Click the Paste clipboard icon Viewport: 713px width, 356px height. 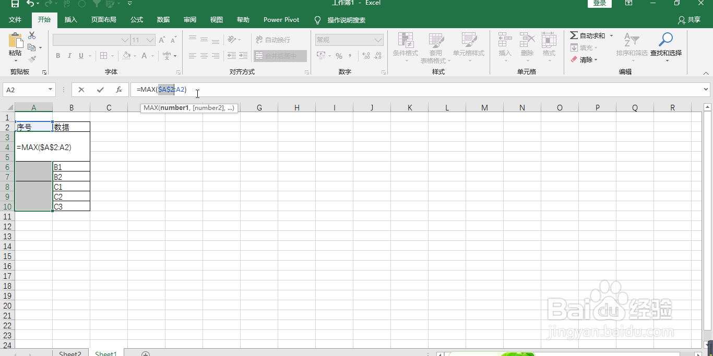click(16, 41)
